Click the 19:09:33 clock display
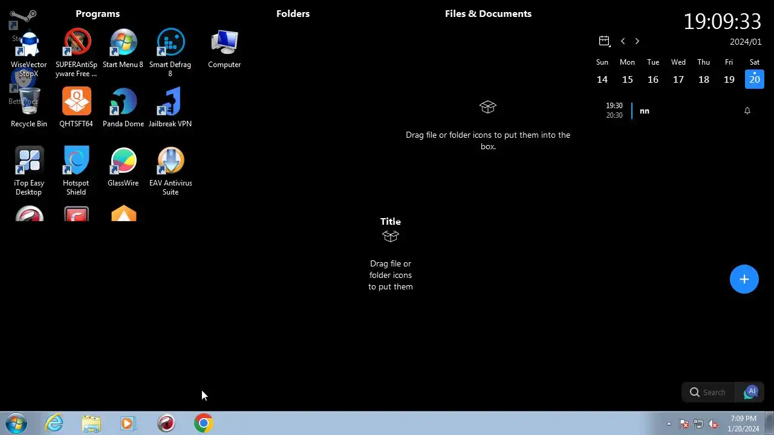This screenshot has height=435, width=774. point(722,21)
